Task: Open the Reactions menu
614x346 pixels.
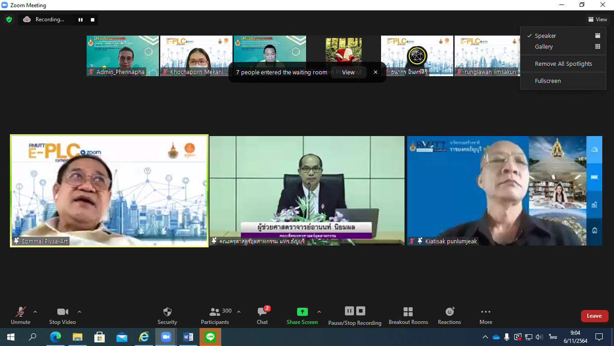Action: pos(449,316)
